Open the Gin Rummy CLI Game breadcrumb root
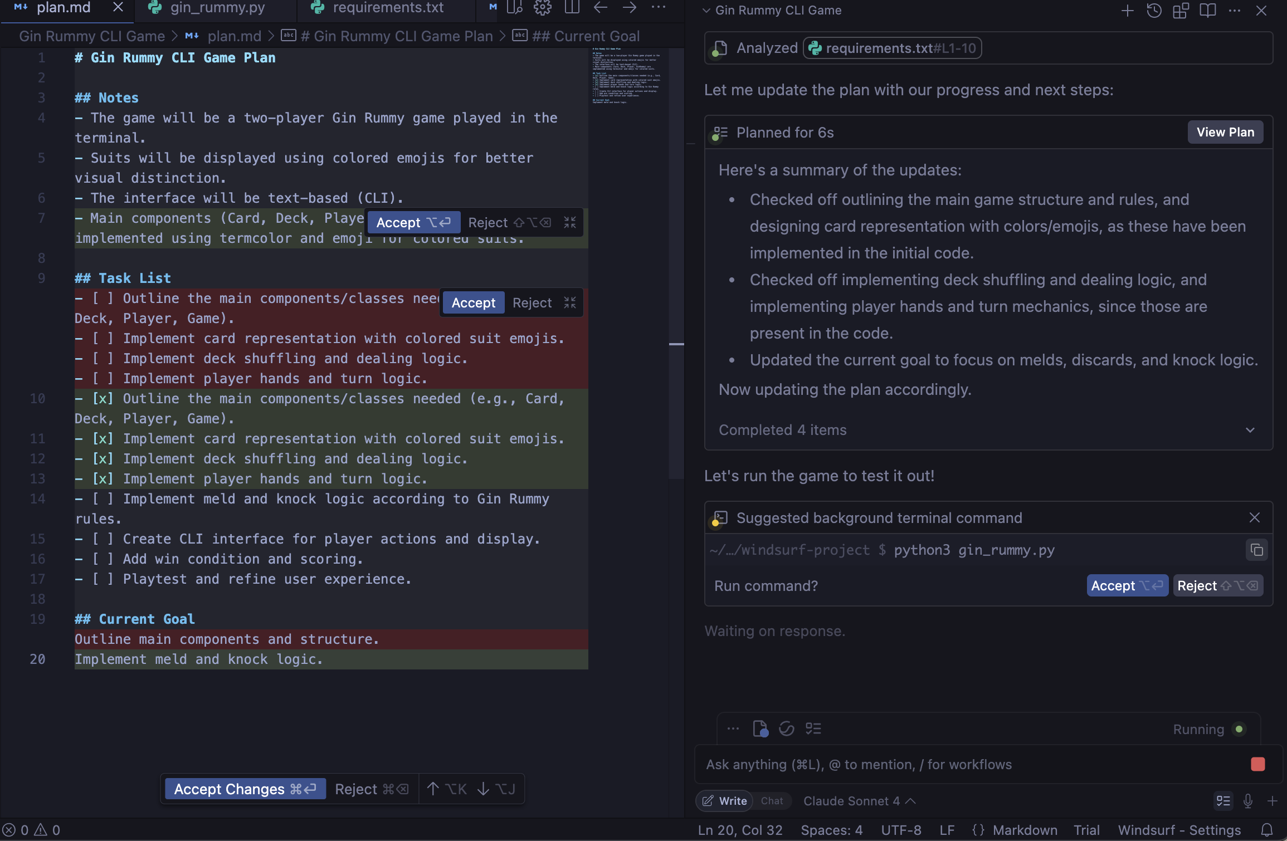This screenshot has height=841, width=1287. click(x=92, y=36)
